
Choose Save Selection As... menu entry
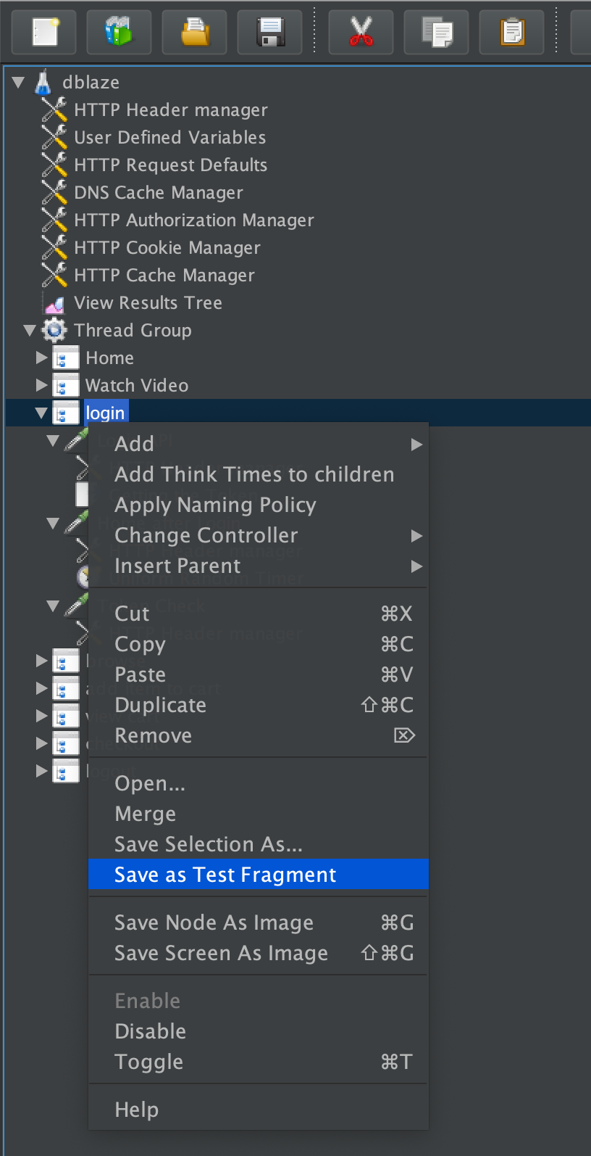click(259, 844)
